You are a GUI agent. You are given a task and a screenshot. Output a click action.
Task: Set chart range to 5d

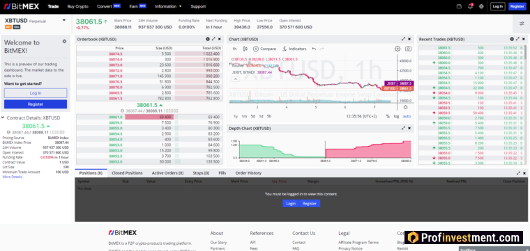tap(253, 116)
